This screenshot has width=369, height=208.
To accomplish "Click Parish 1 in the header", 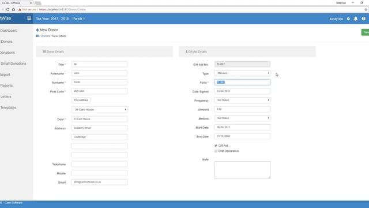I will (x=78, y=18).
